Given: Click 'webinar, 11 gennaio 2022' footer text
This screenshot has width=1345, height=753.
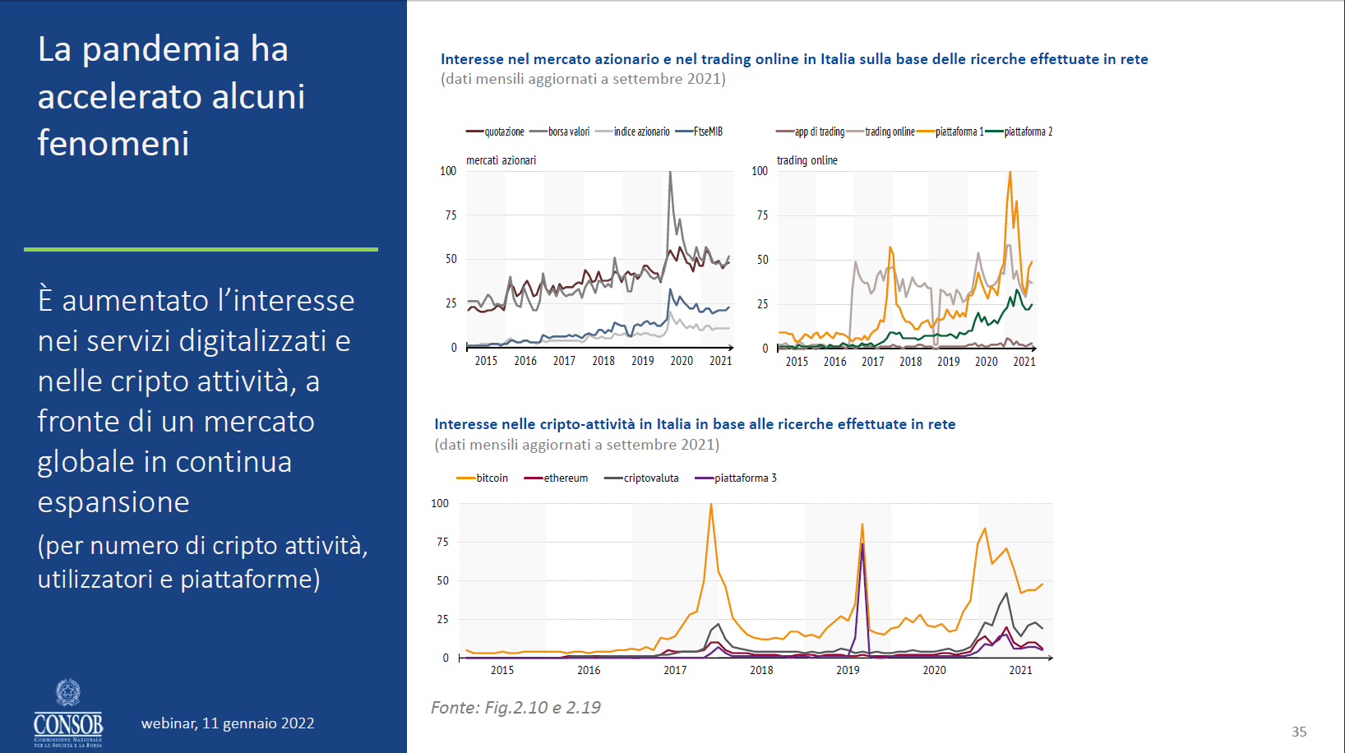Looking at the screenshot, I should click(228, 723).
